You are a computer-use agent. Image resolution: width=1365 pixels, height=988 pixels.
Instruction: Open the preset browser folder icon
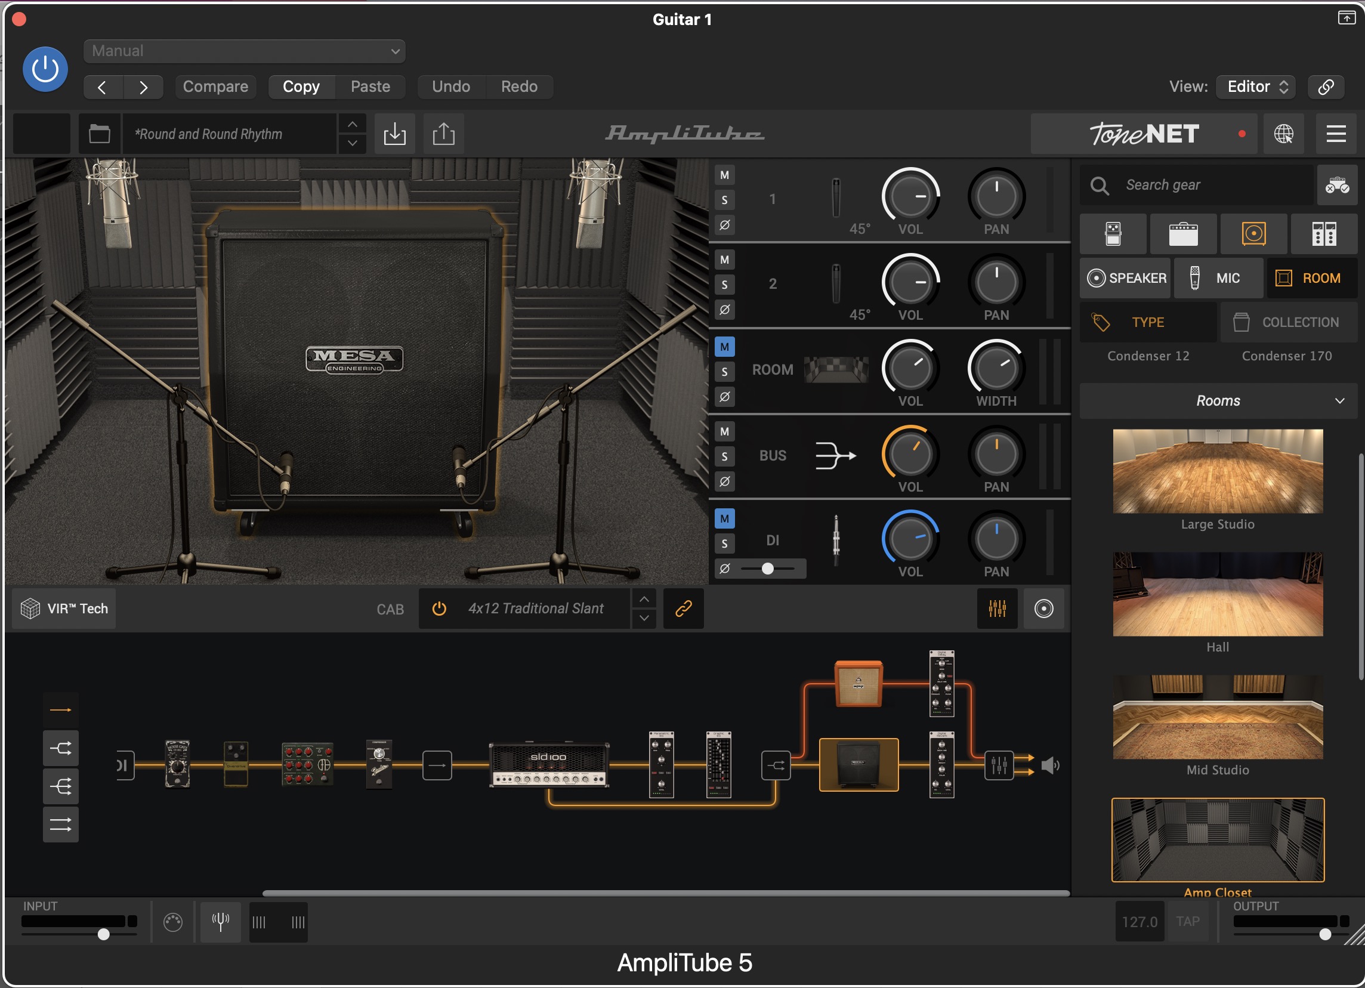pos(99,134)
